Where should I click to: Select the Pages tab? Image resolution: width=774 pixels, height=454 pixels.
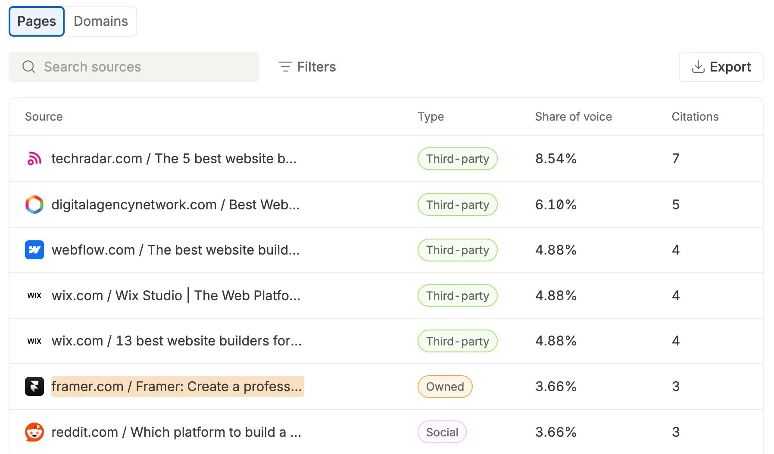point(37,21)
